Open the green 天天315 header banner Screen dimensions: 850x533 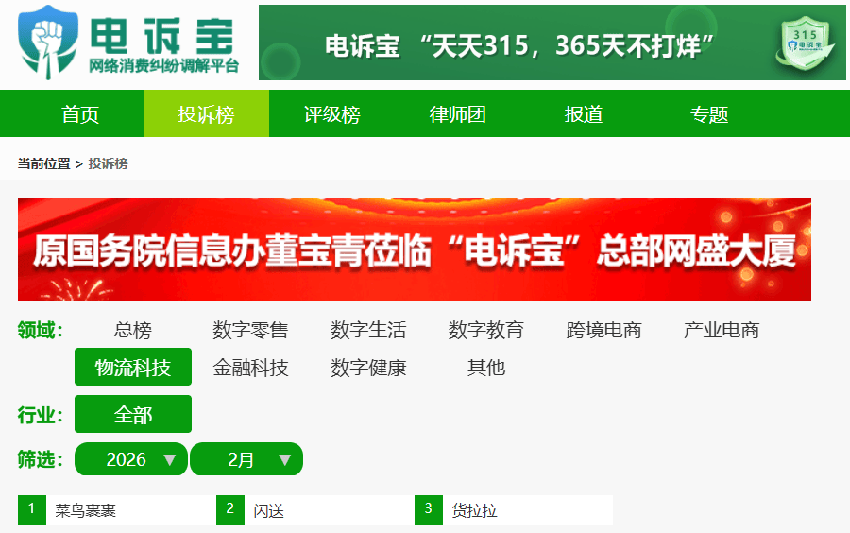click(x=552, y=43)
